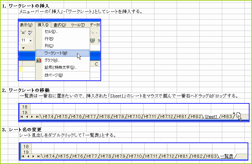Select H17.6 tab in step 3 tab bar
The height and width of the screenshot is (164, 252).
point(78,156)
